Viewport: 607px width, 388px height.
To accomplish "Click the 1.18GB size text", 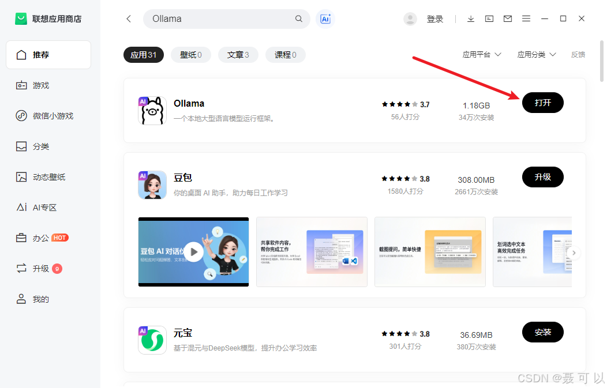I will coord(476,106).
